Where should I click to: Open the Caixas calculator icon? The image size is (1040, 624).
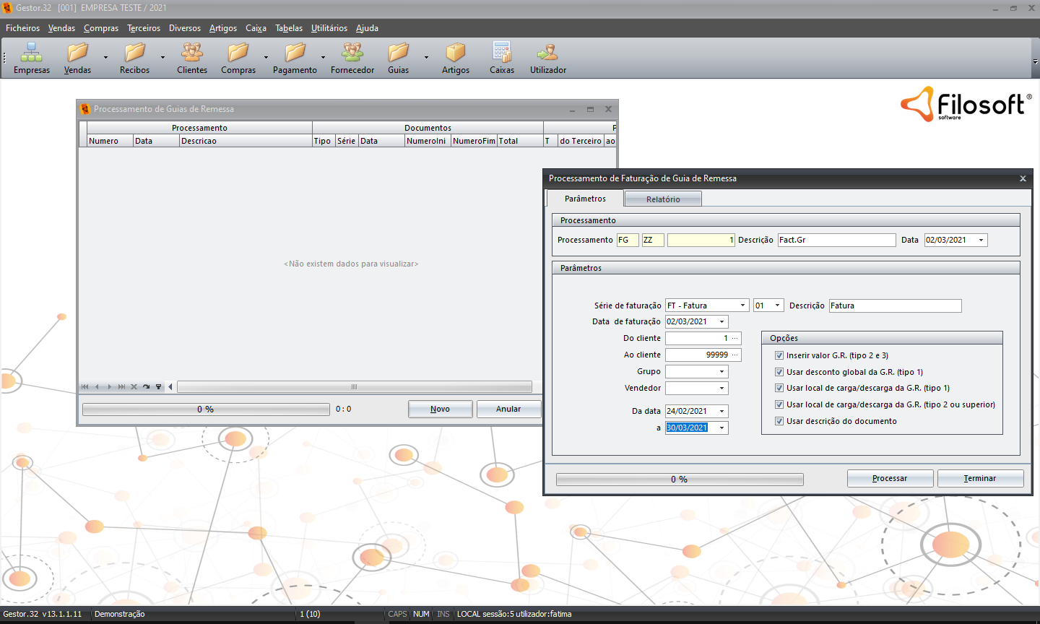click(501, 53)
